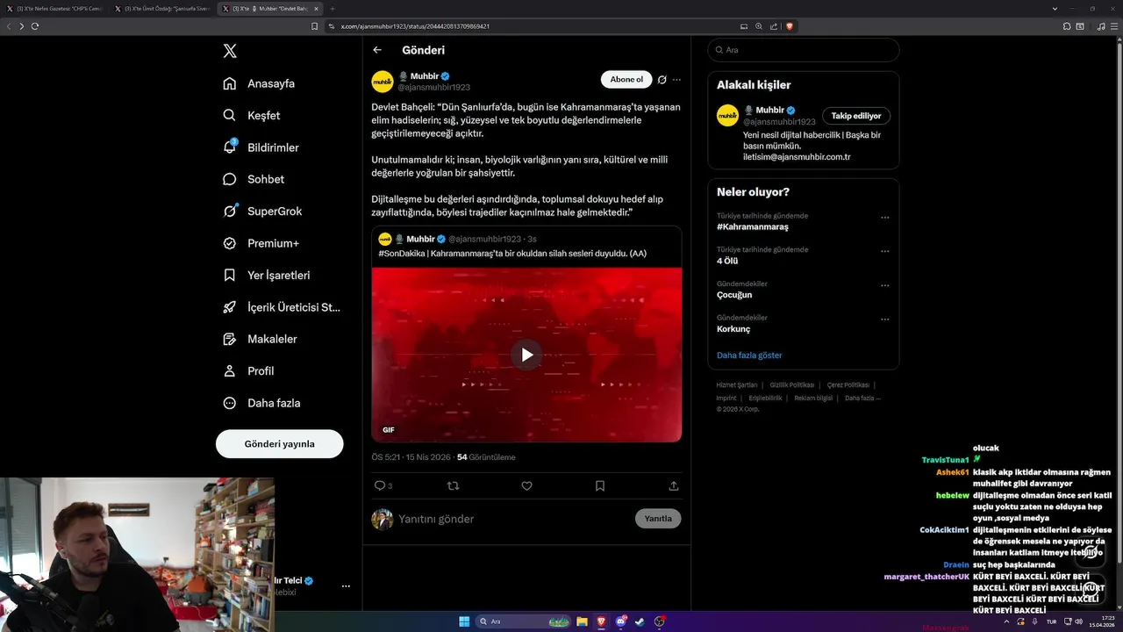Open a new browser tab
The image size is (1123, 632).
pos(333,8)
